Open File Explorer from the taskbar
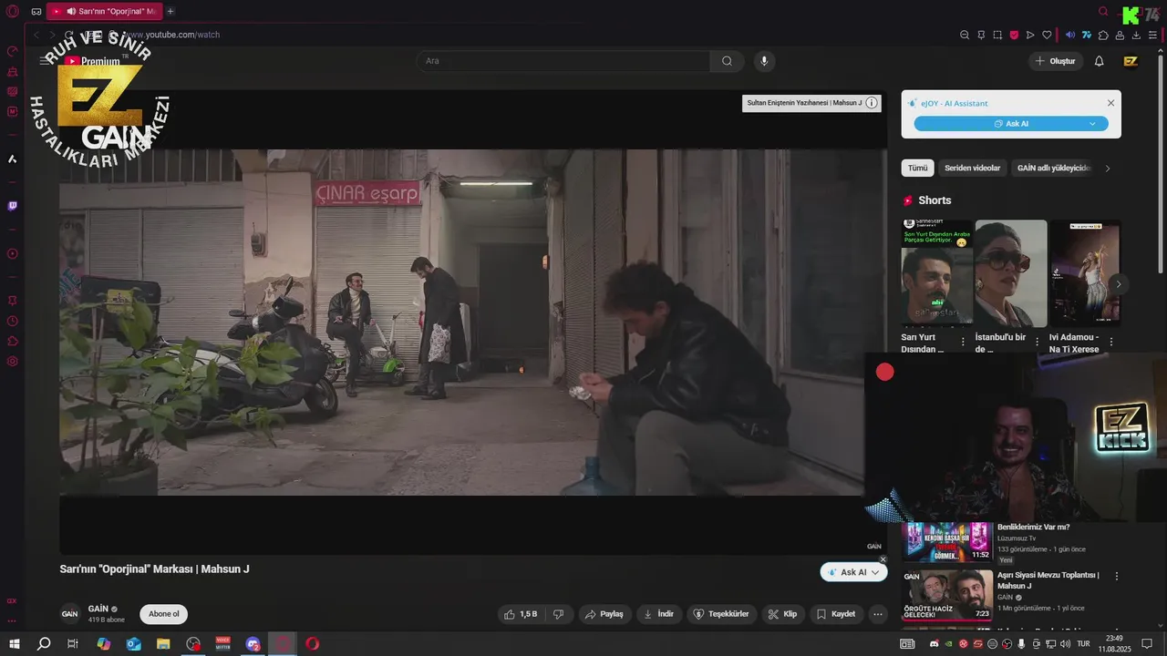Screen dimensions: 1167x656 [x=163, y=644]
